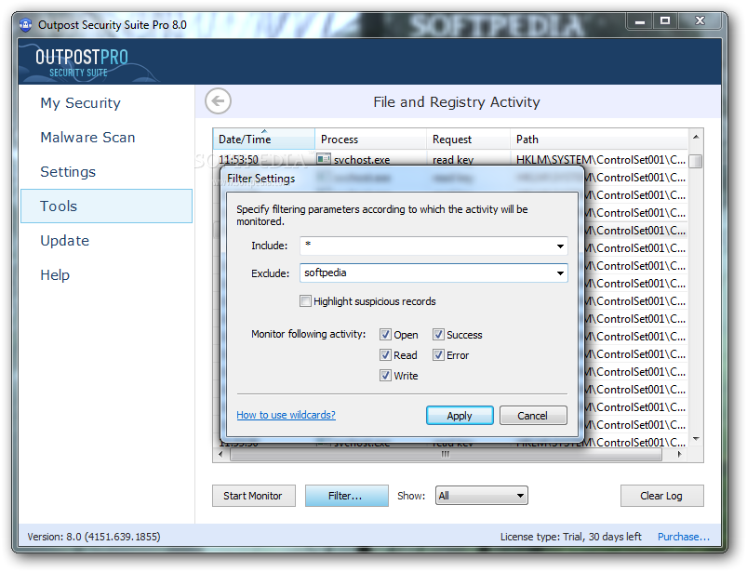Open the Include dropdown arrow
This screenshot has width=747, height=572.
[560, 246]
